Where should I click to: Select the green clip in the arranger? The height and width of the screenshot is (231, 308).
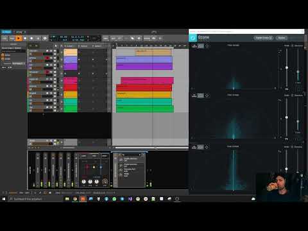coord(145,109)
